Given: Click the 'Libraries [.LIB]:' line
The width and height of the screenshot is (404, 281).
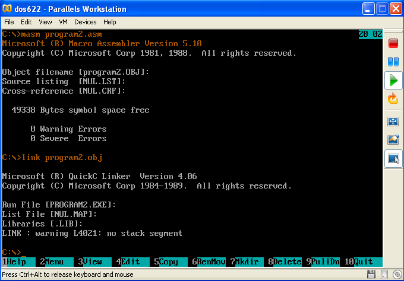Looking at the screenshot, I should coord(42,223).
